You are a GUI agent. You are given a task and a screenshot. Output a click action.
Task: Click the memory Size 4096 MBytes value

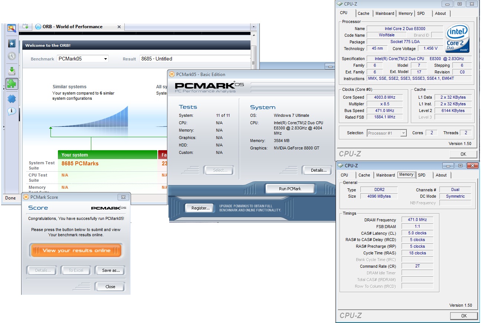pyautogui.click(x=379, y=196)
